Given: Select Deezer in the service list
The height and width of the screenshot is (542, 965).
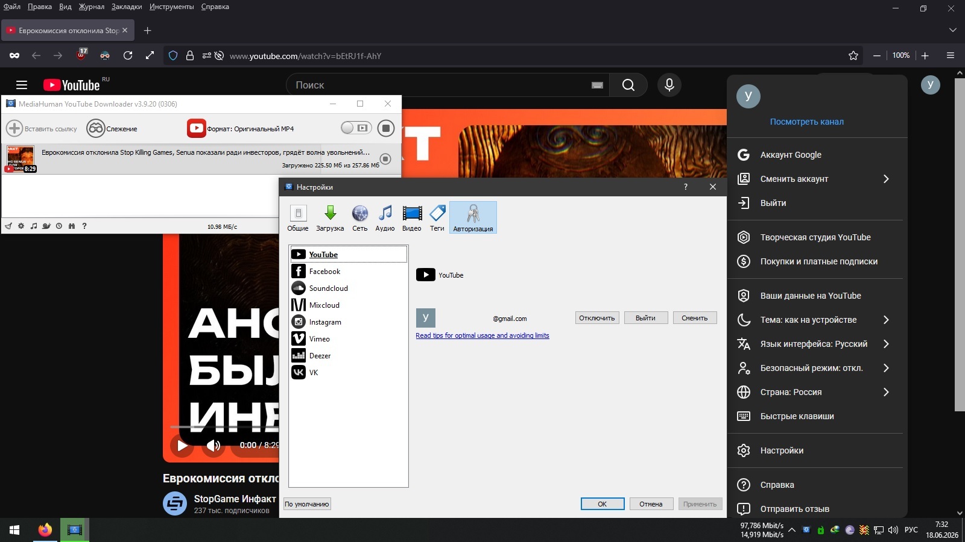Looking at the screenshot, I should tap(349, 355).
